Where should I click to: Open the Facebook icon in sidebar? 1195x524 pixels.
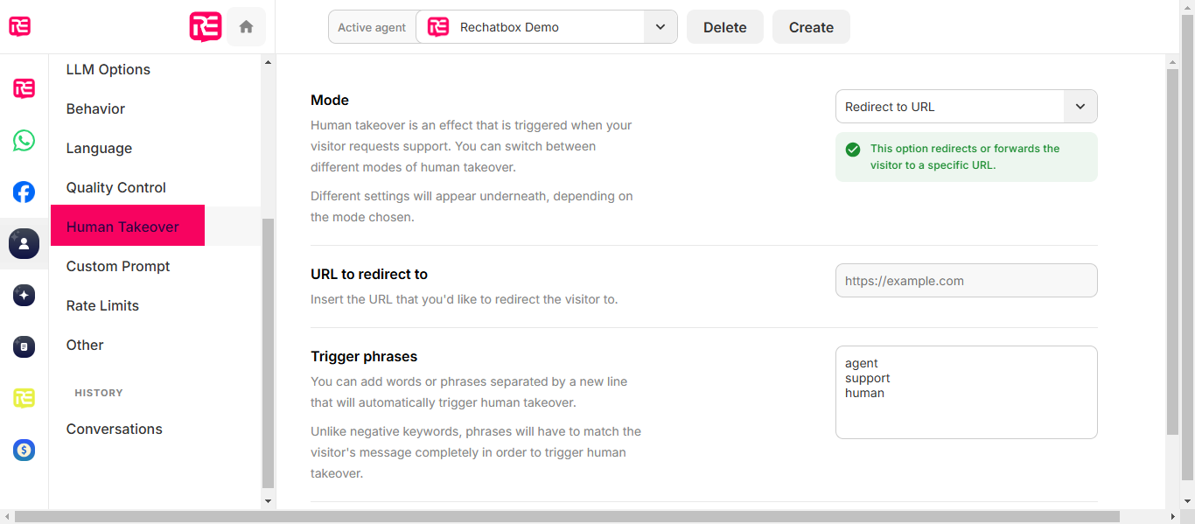tap(24, 192)
